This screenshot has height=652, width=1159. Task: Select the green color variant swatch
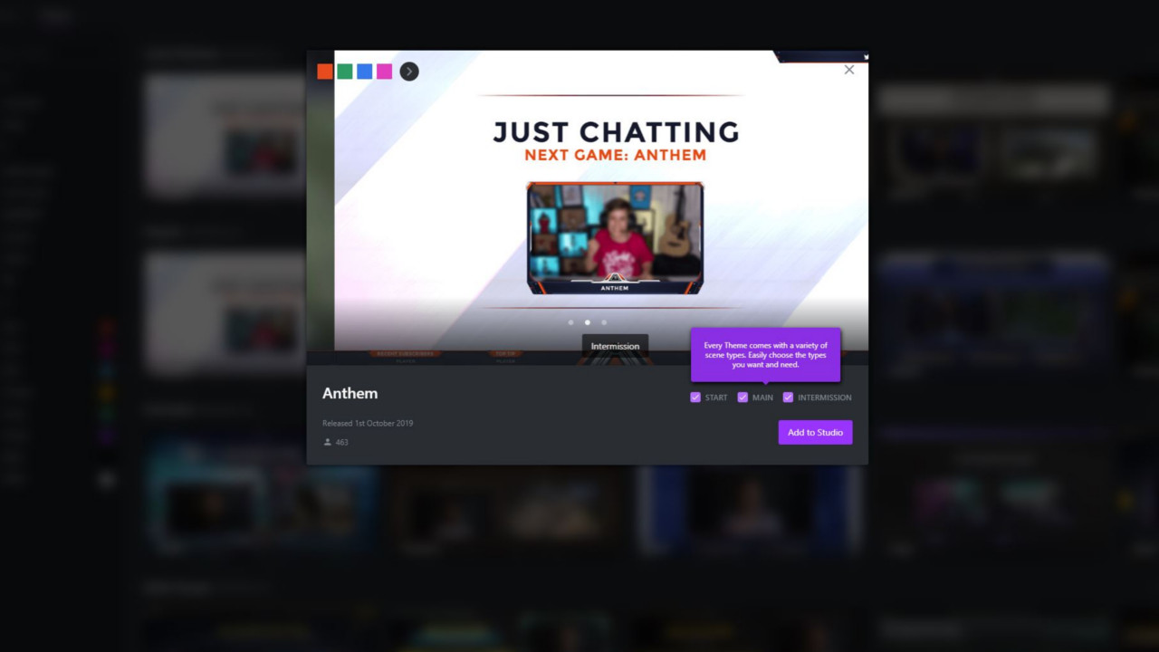click(x=345, y=72)
